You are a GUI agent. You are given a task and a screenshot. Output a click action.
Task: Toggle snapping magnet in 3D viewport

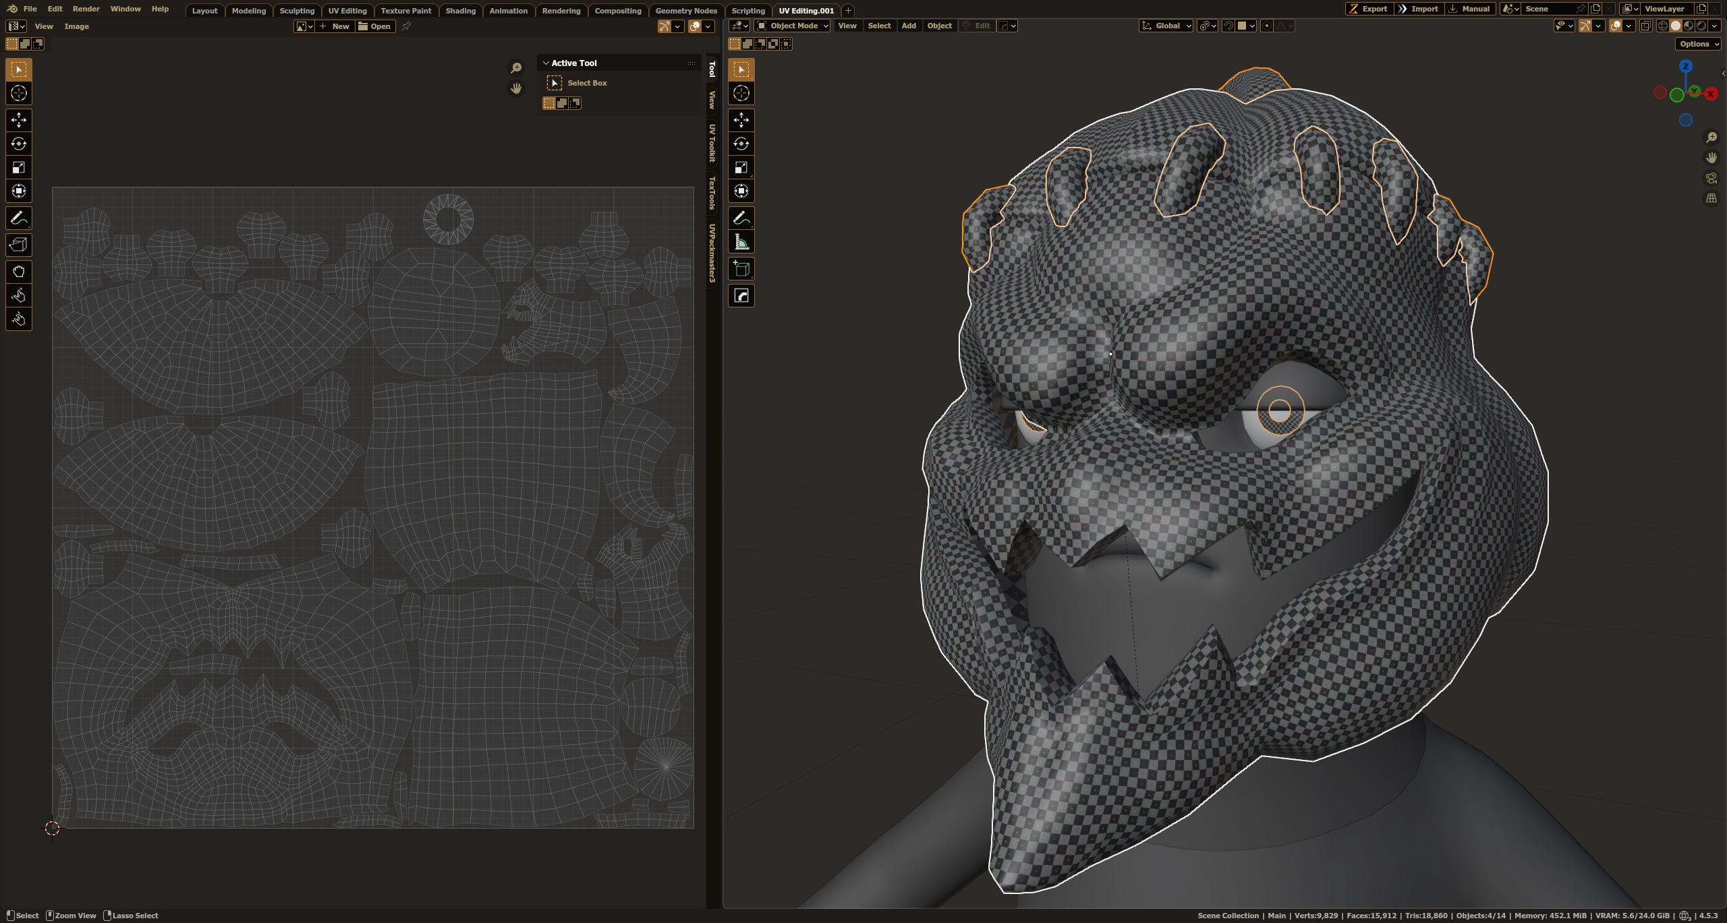[1228, 26]
